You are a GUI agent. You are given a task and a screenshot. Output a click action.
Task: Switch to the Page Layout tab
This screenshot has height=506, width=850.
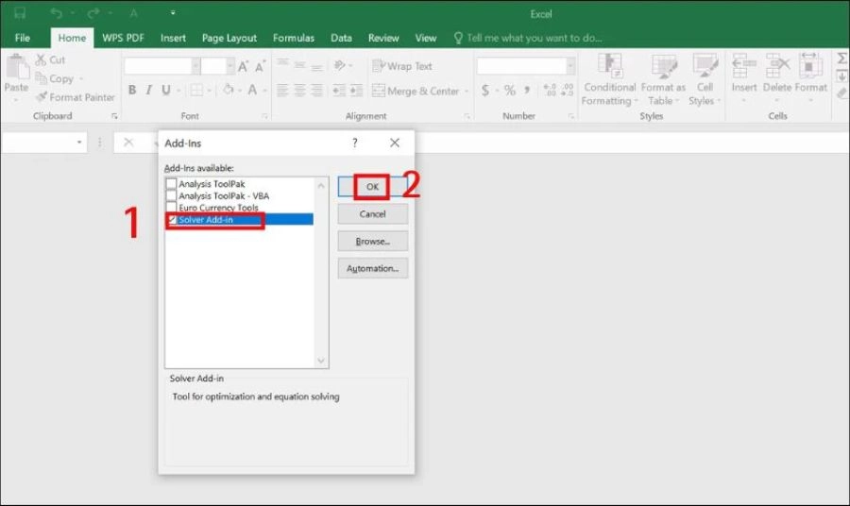229,38
